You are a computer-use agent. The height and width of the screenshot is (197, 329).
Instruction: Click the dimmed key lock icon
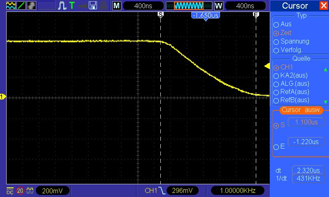tap(83, 6)
